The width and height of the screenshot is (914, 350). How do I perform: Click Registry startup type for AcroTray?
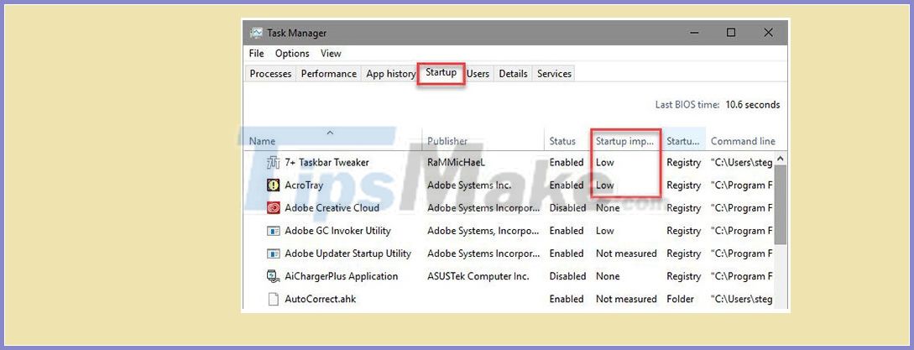click(684, 185)
